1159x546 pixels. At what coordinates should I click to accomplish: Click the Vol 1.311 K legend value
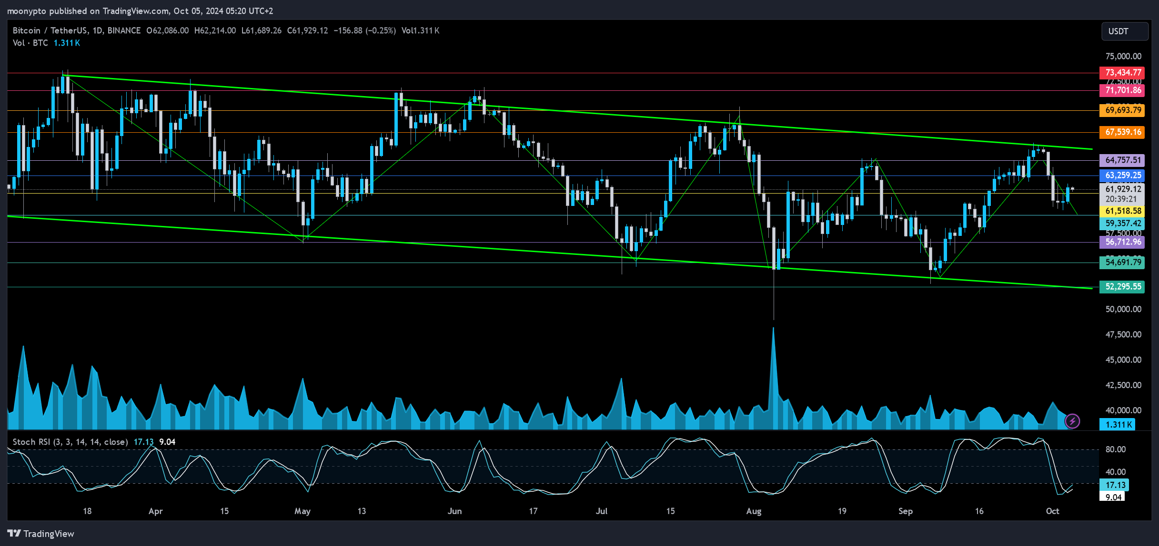421,30
